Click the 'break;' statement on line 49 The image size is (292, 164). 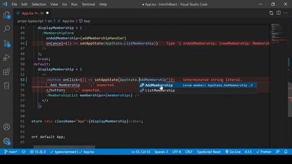click(x=44, y=59)
